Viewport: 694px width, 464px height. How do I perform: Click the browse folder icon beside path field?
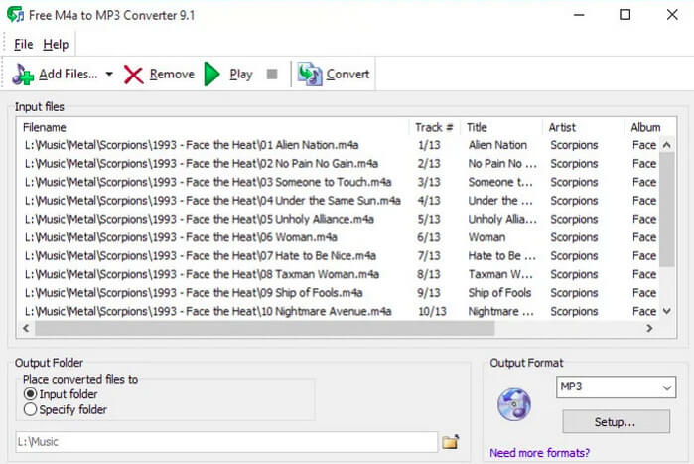point(451,441)
